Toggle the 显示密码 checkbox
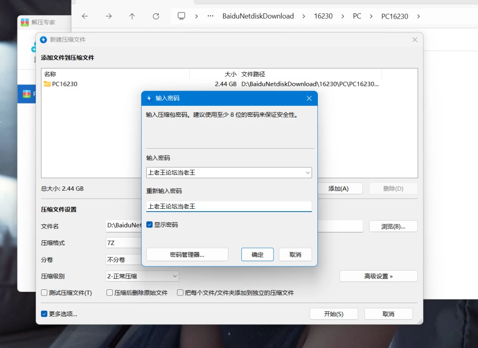The width and height of the screenshot is (478, 348). [149, 225]
